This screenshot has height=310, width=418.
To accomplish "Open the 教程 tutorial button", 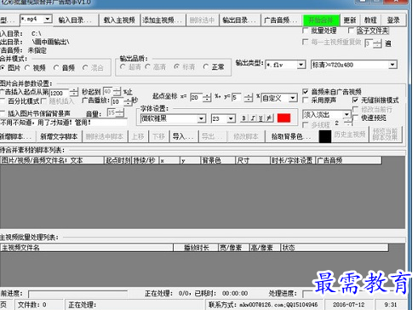I will (x=370, y=20).
